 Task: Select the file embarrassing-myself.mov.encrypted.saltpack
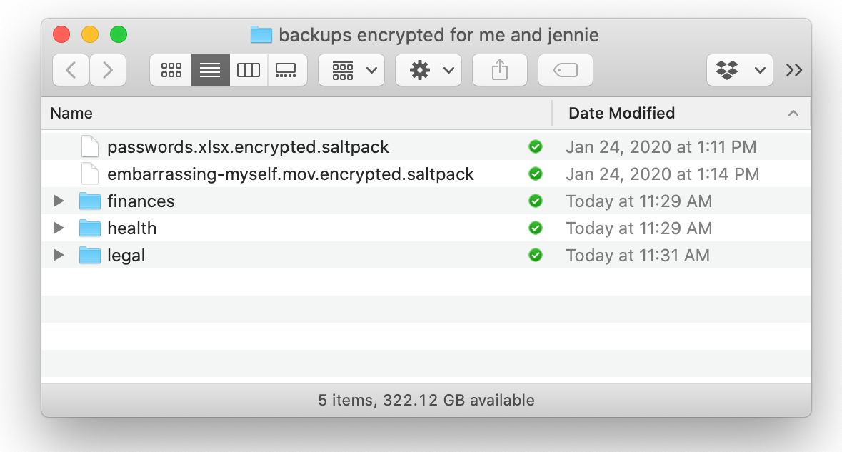pyautogui.click(x=290, y=174)
